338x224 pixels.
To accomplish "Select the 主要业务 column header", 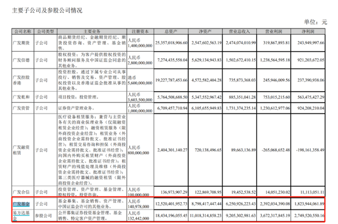I will click(x=92, y=32).
